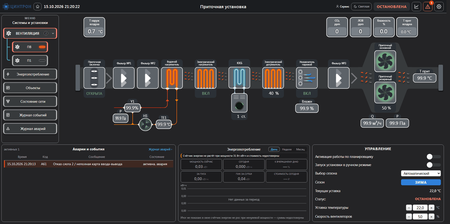Screen dimensions: 450x224
Task: Open the Водяной нагреватель heater icon
Action: coord(172,78)
